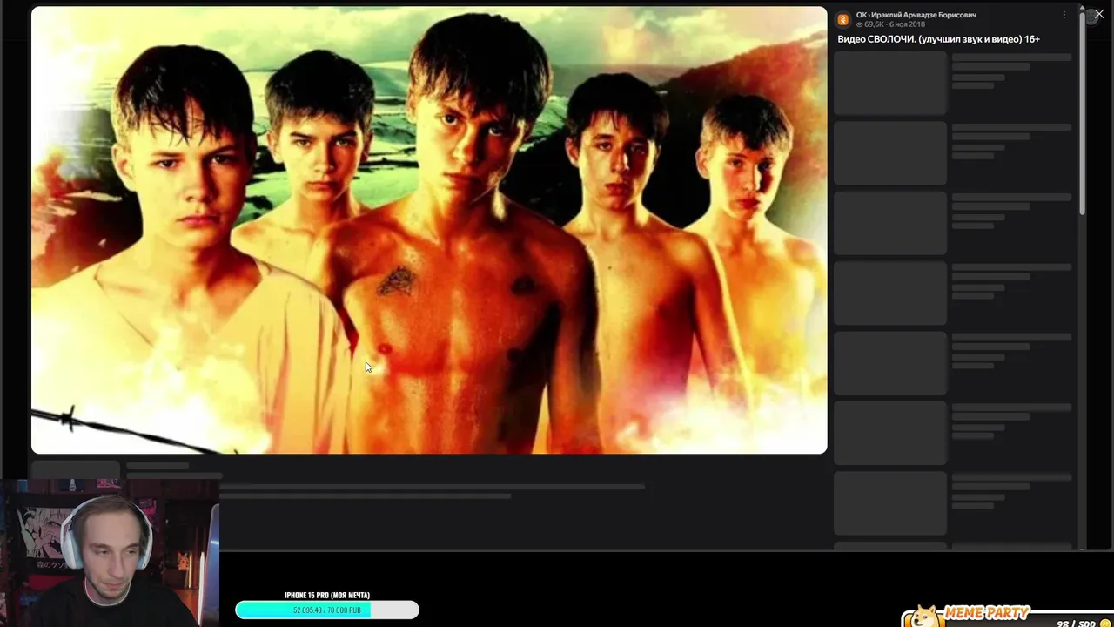
Task: Click the IPHONE 15 PRO (МОЯ МЕЧТА) label
Action: point(327,596)
